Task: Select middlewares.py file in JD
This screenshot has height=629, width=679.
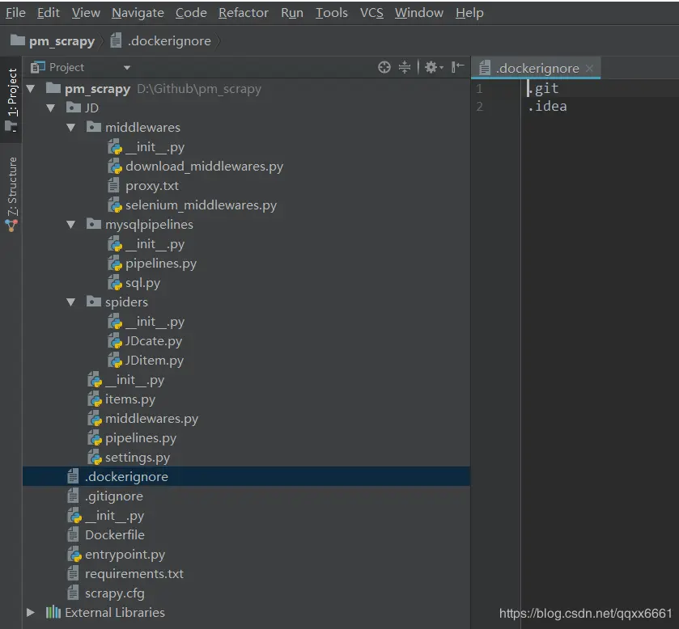Action: tap(151, 418)
